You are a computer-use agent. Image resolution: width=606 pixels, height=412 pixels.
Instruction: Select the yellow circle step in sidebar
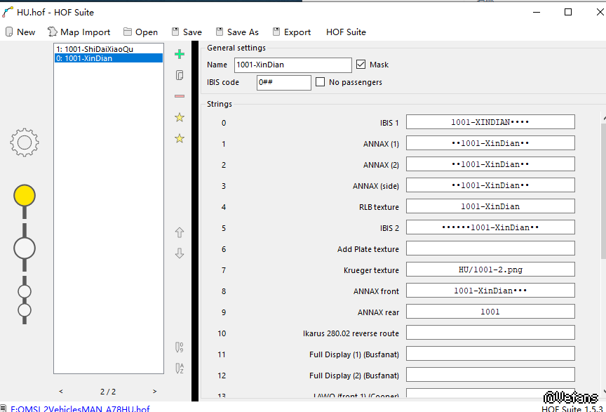click(x=25, y=195)
